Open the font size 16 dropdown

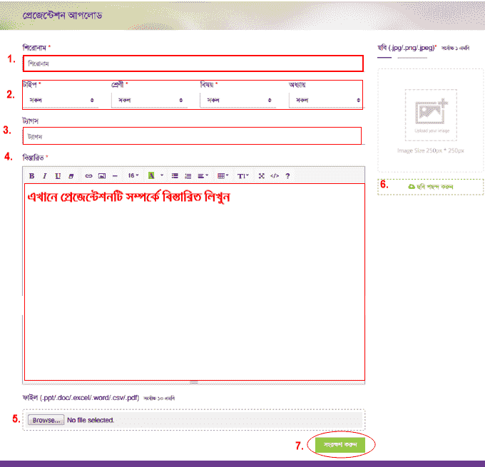pyautogui.click(x=133, y=175)
